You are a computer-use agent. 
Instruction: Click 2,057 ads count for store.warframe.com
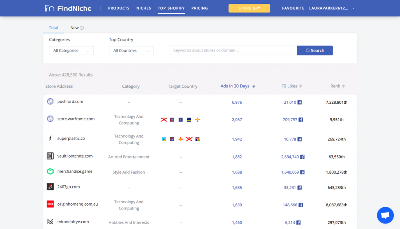[237, 120]
